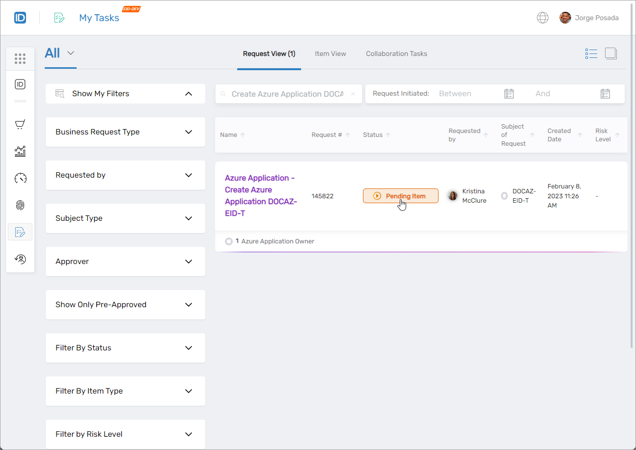
Task: Clear the search field text
Action: [x=353, y=94]
